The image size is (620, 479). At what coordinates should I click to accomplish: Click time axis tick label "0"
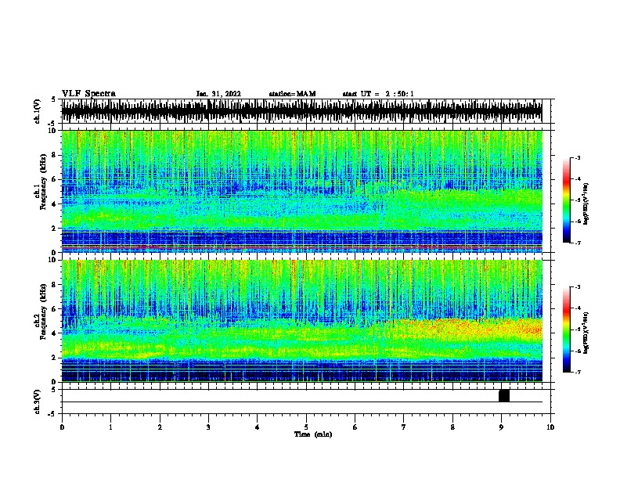tap(62, 427)
